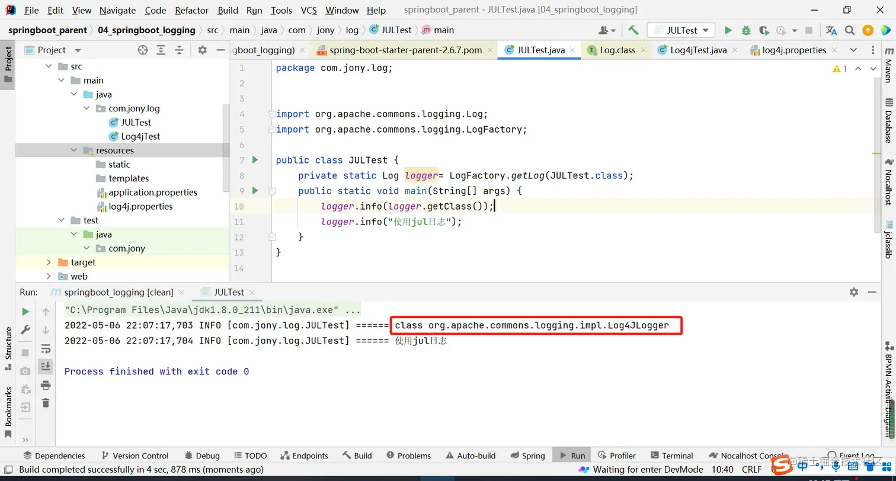
Task: Click the orange IDE update icon
Action: (x=868, y=30)
